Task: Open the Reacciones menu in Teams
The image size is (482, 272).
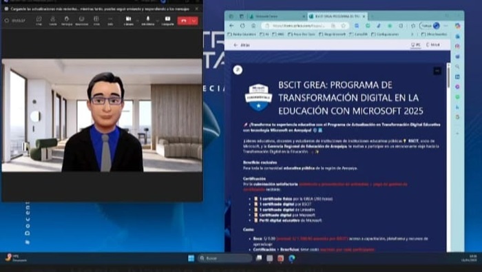Action: click(82, 21)
